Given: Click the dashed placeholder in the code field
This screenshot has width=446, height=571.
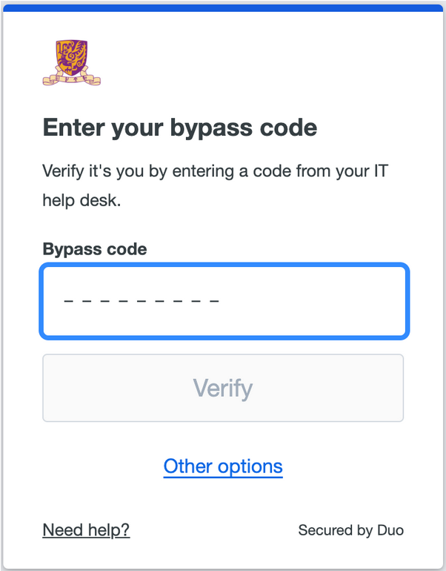Looking at the screenshot, I should (x=142, y=302).
